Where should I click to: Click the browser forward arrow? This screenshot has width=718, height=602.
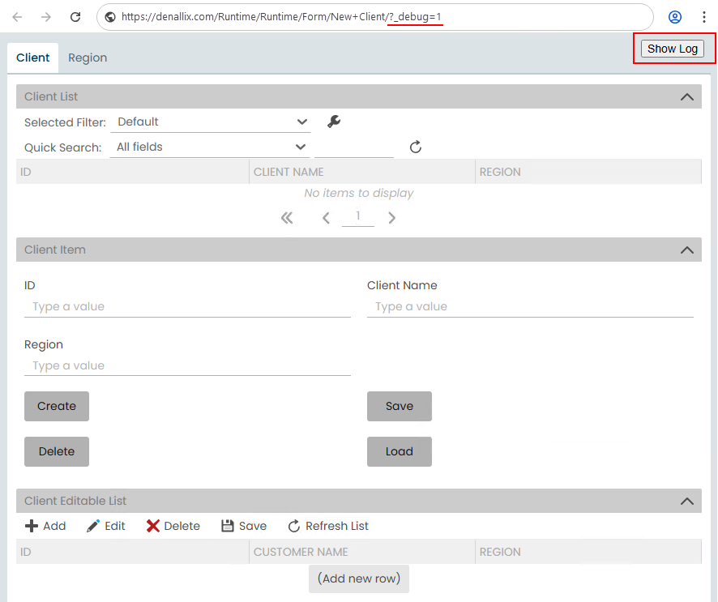pos(46,17)
